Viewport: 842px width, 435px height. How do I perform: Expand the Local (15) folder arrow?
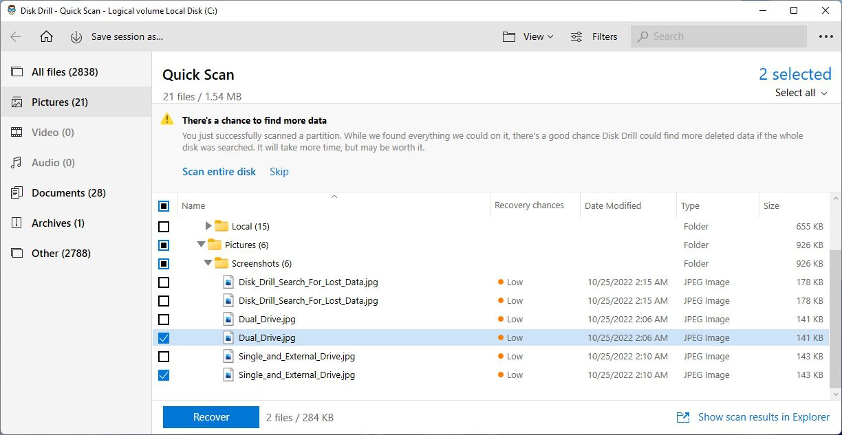pyautogui.click(x=208, y=226)
